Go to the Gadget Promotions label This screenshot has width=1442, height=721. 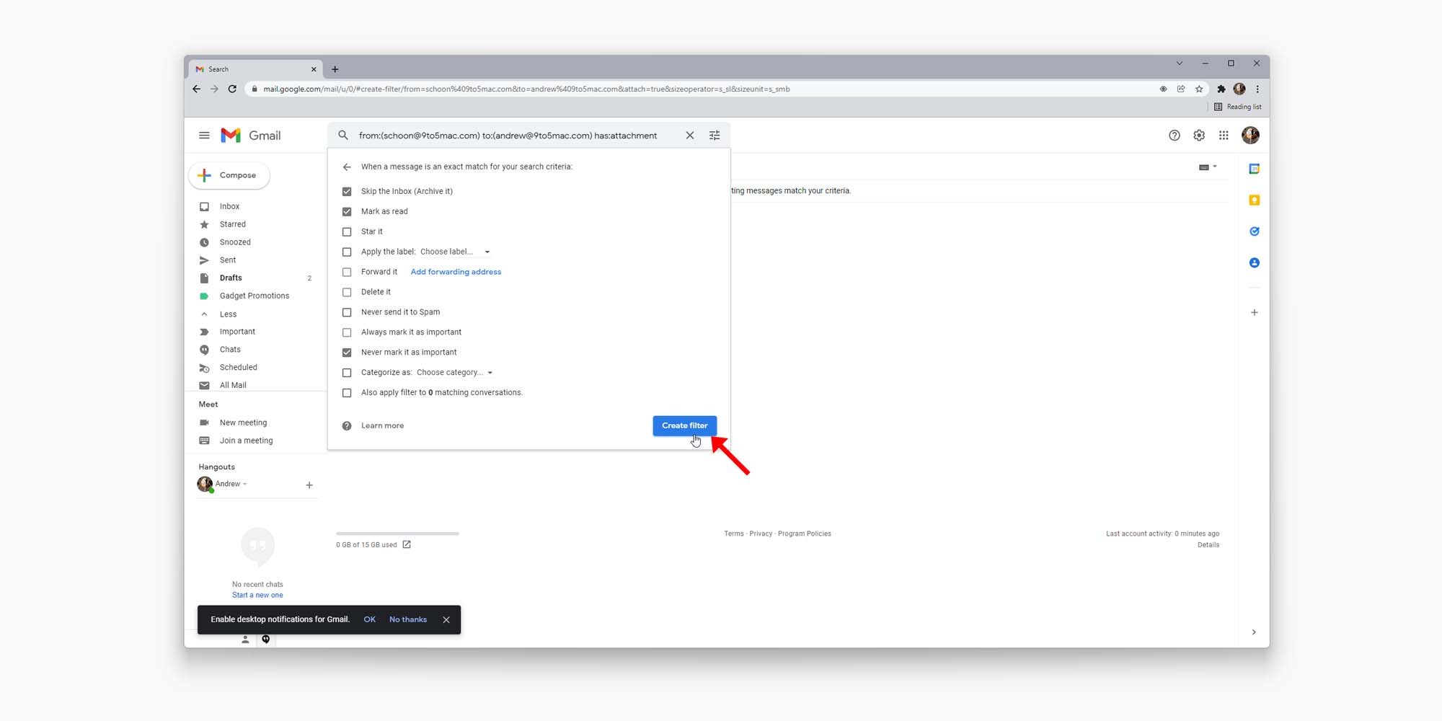click(x=254, y=296)
